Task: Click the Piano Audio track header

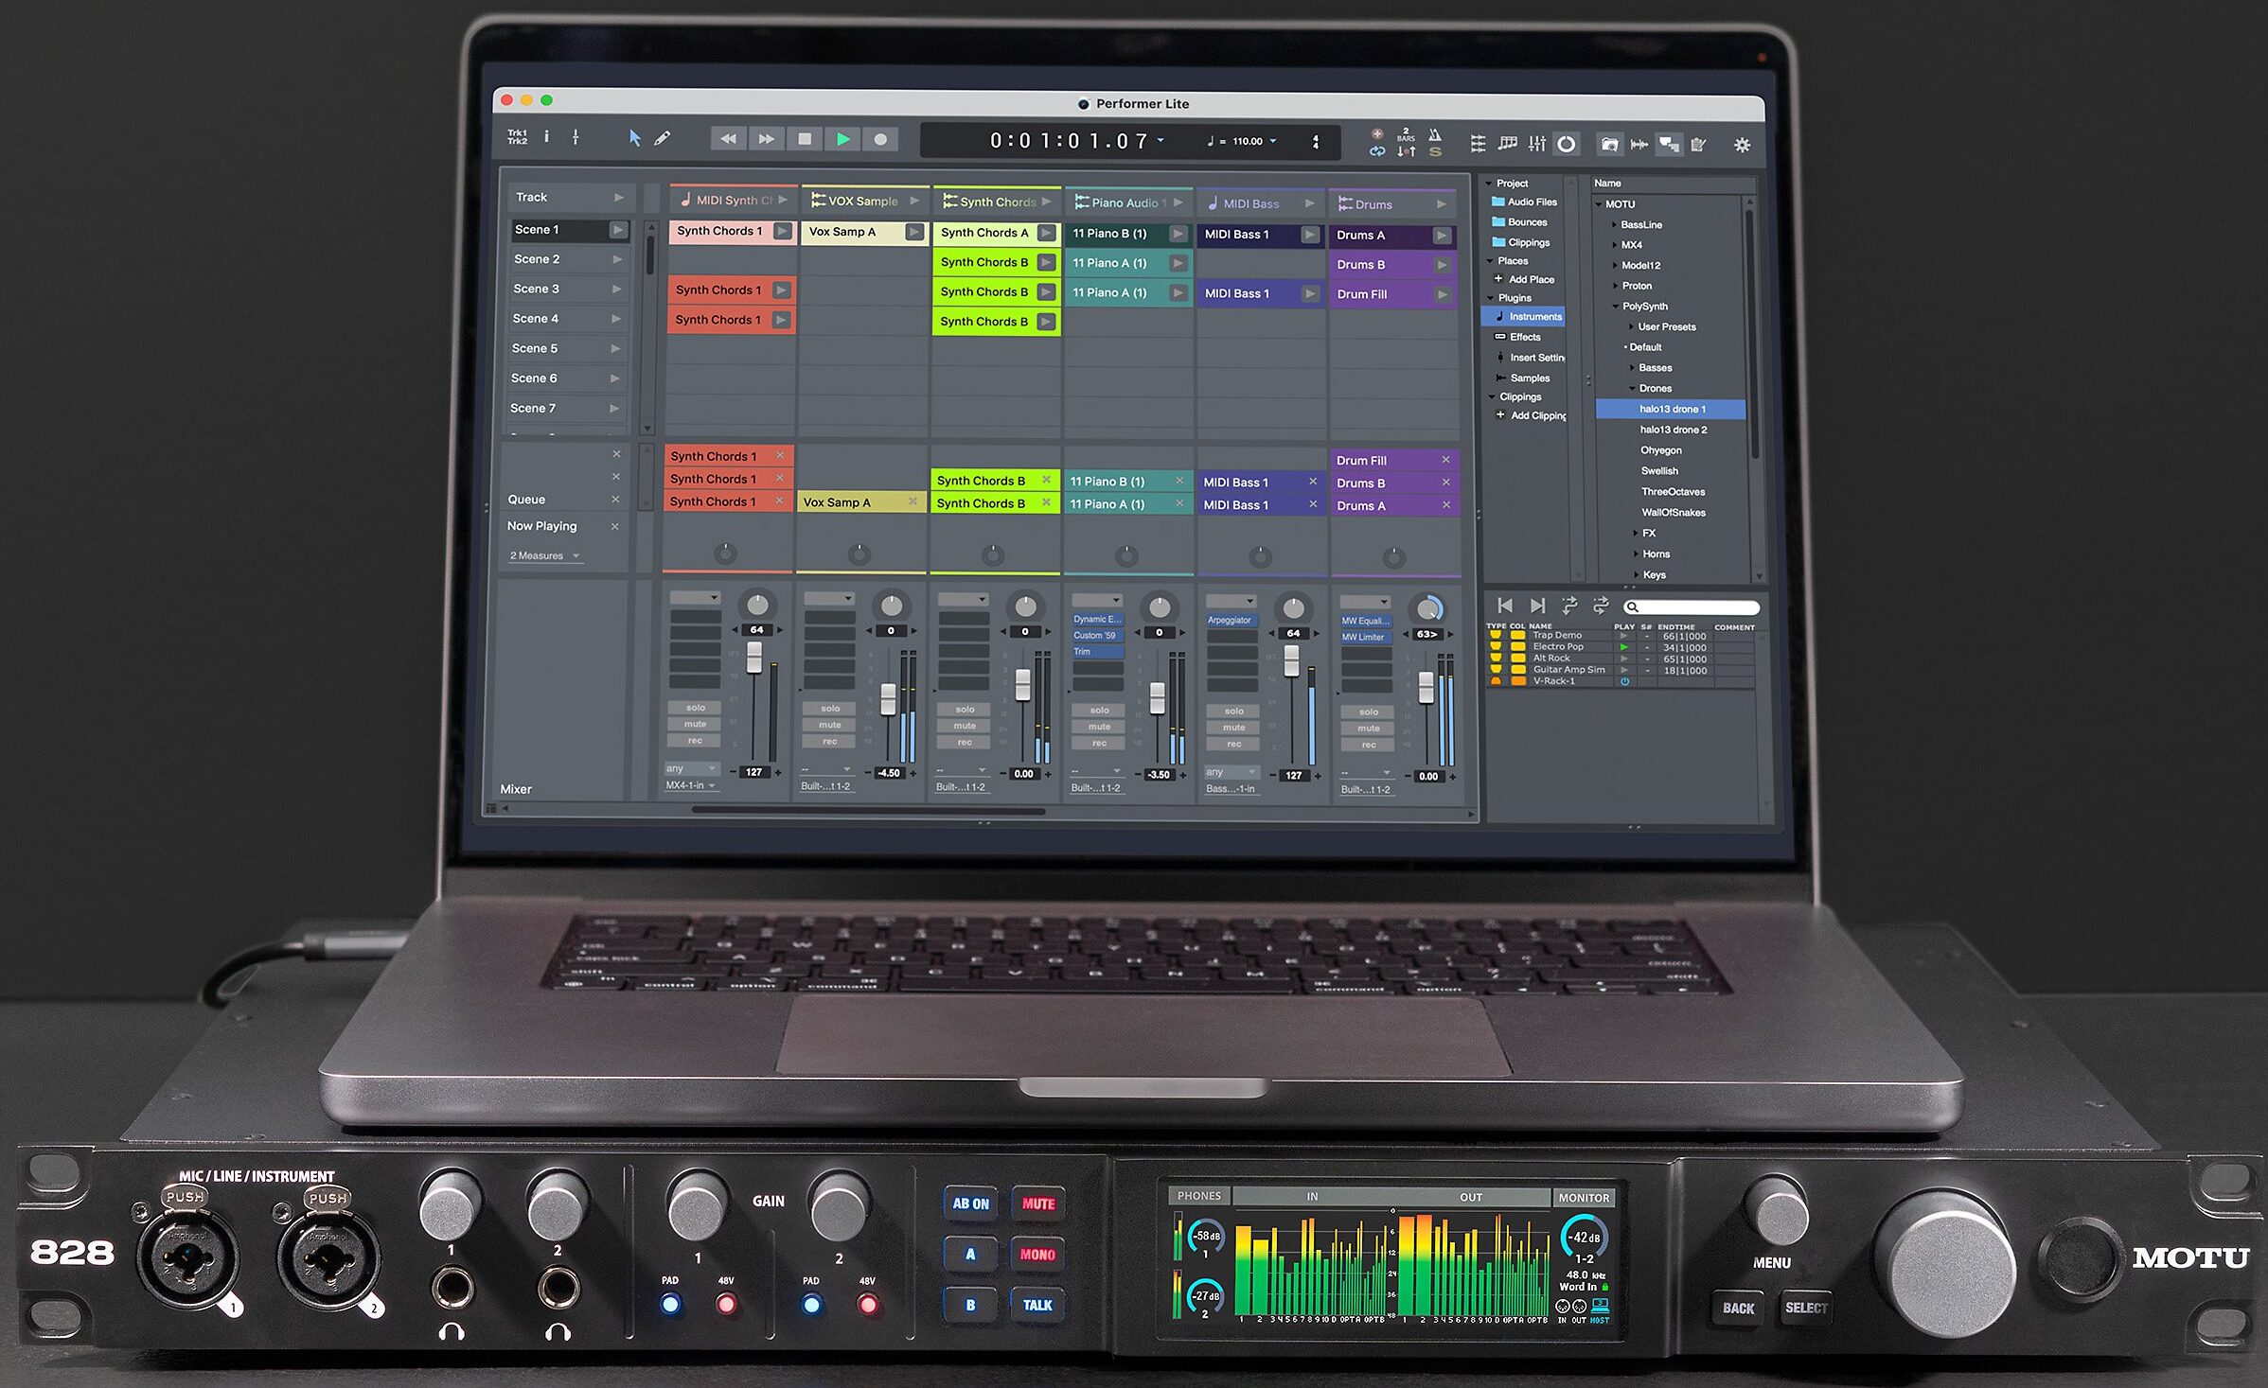Action: 1128,202
